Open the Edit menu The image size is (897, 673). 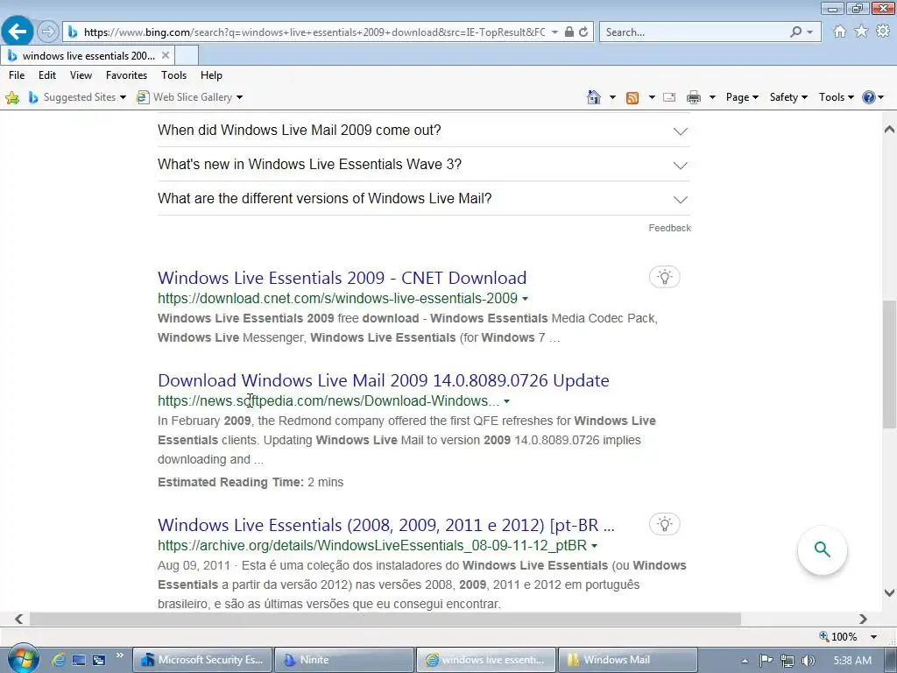coord(47,75)
